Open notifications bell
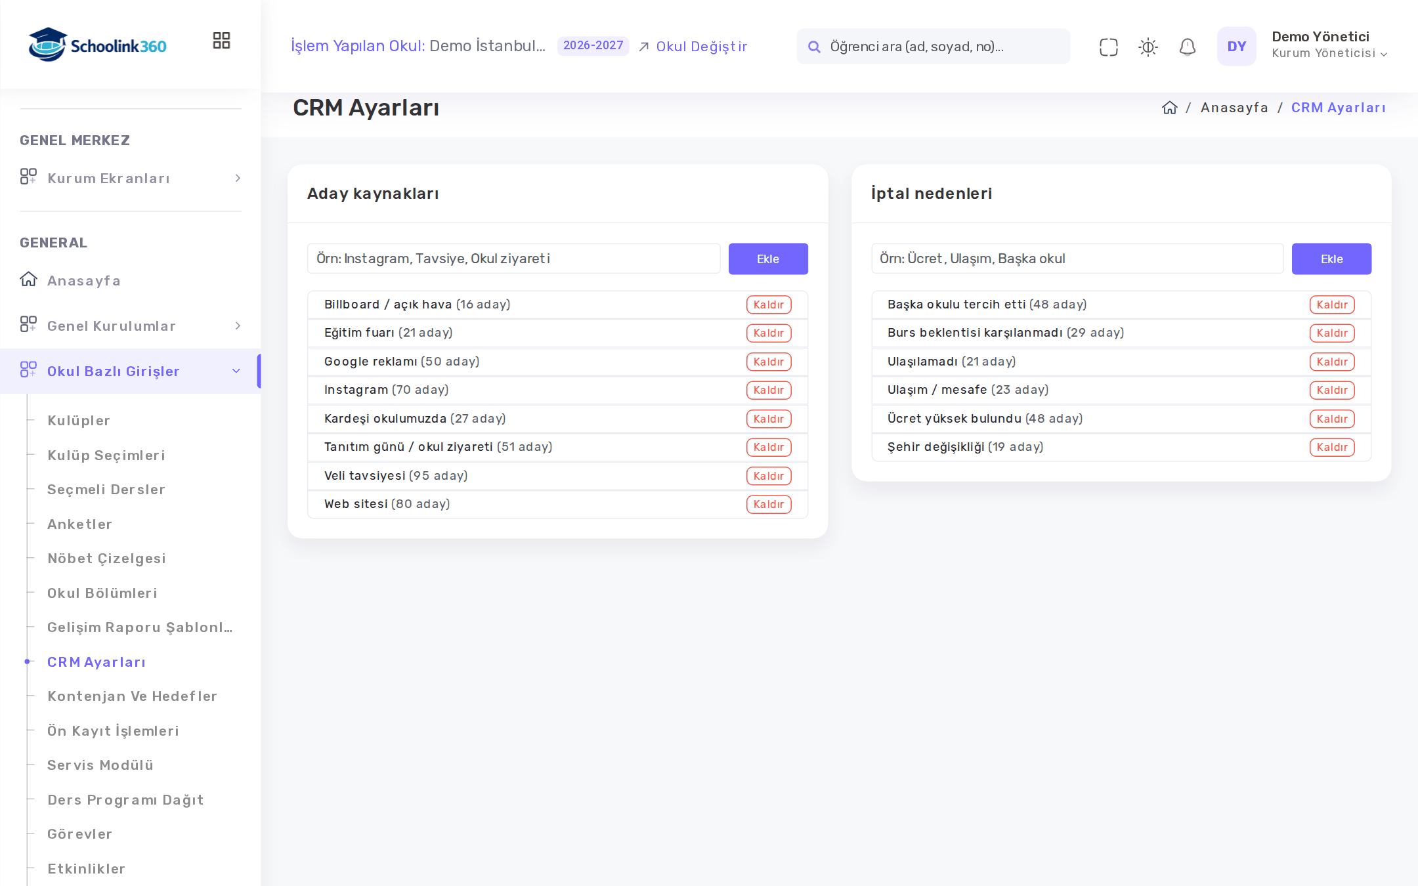Screen dimensions: 1418x886 [x=1187, y=47]
